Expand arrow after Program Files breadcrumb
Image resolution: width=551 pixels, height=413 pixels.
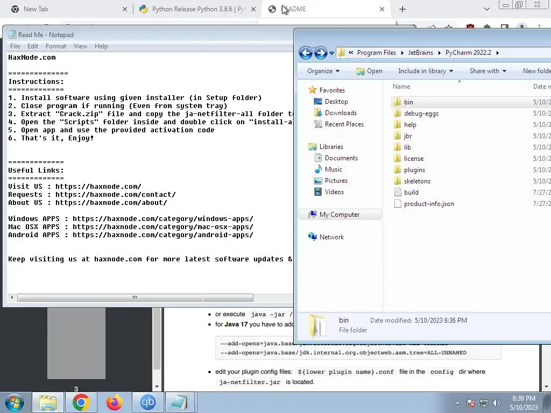[402, 53]
